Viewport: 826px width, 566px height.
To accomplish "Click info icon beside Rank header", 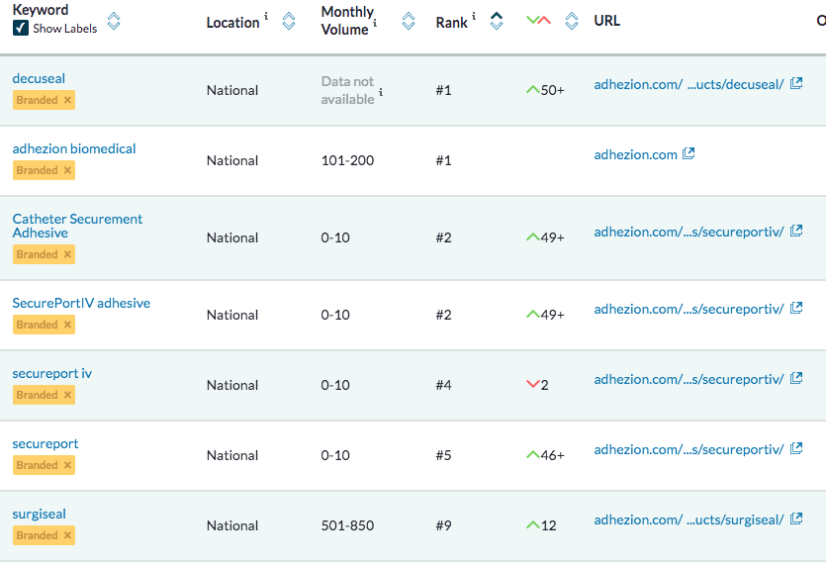I will 474,17.
